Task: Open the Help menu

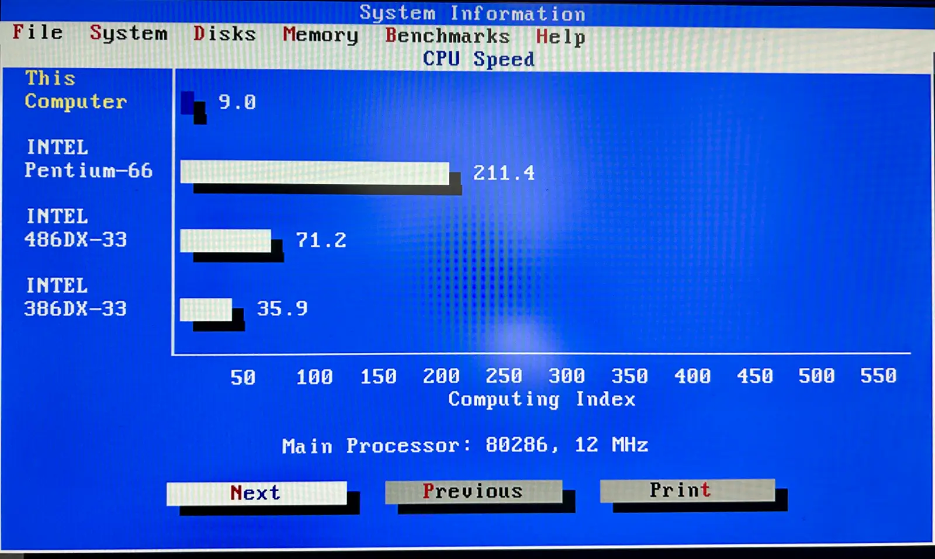Action: click(x=560, y=37)
